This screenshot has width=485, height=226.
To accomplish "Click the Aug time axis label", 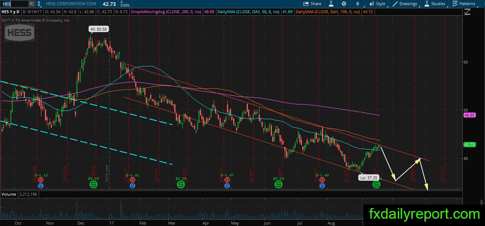I will [x=331, y=223].
